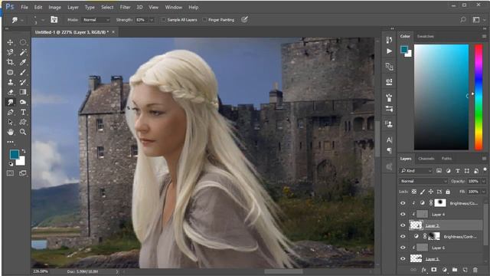Image resolution: width=490 pixels, height=276 pixels.
Task: Open the Select menu
Action: 107,7
